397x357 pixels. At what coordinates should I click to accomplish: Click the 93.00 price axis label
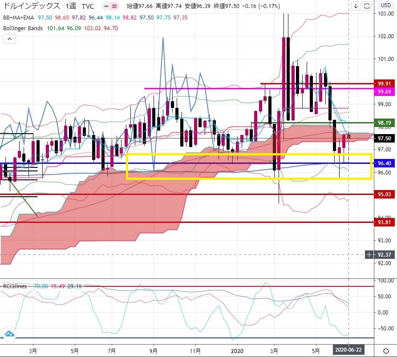pyautogui.click(x=385, y=240)
